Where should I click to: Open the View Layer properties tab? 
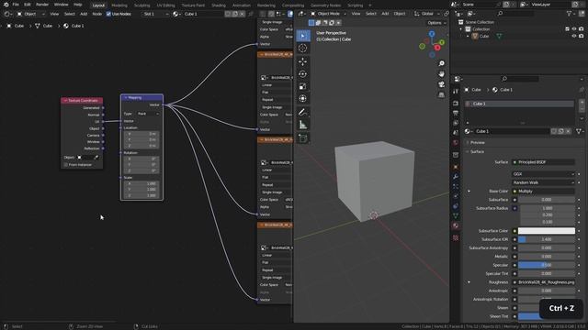(456, 123)
